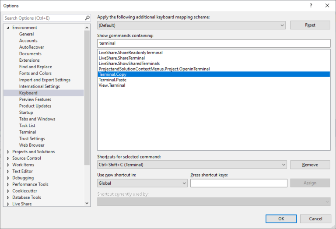Image resolution: width=336 pixels, height=229 pixels.
Task: Open the Use new shortcut in dropdown
Action: 184,183
